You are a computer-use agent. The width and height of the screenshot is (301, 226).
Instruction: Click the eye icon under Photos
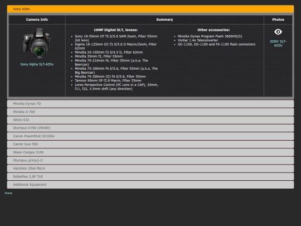tap(278, 32)
